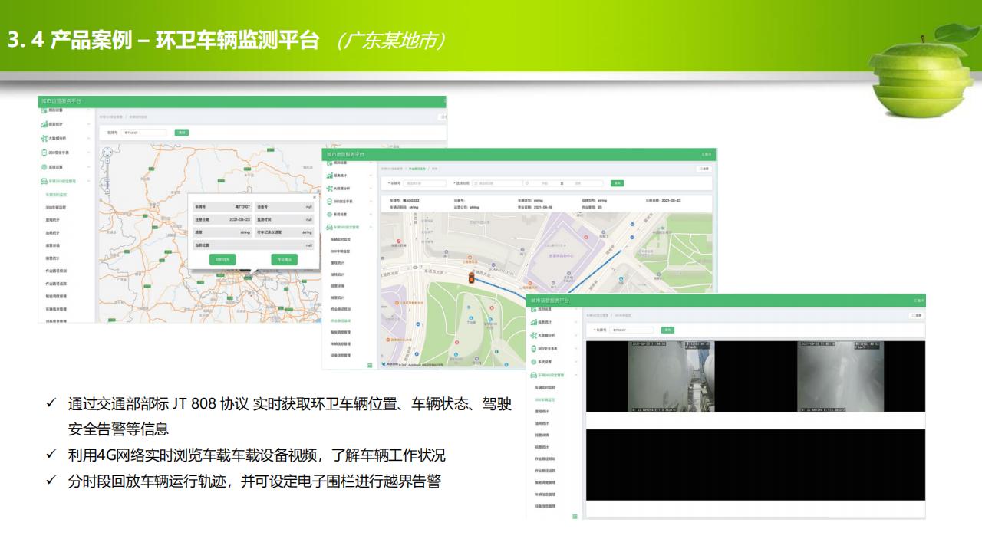Click bullet text about 电子围栏 越界告警
The image size is (982, 552).
pyautogui.click(x=254, y=482)
